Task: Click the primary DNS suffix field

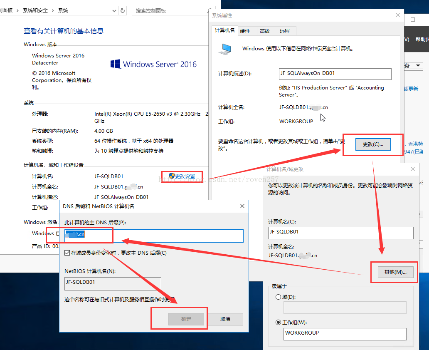Action: click(154, 236)
